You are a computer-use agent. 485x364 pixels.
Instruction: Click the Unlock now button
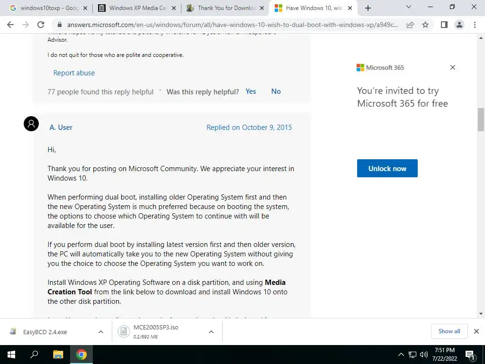[387, 168]
